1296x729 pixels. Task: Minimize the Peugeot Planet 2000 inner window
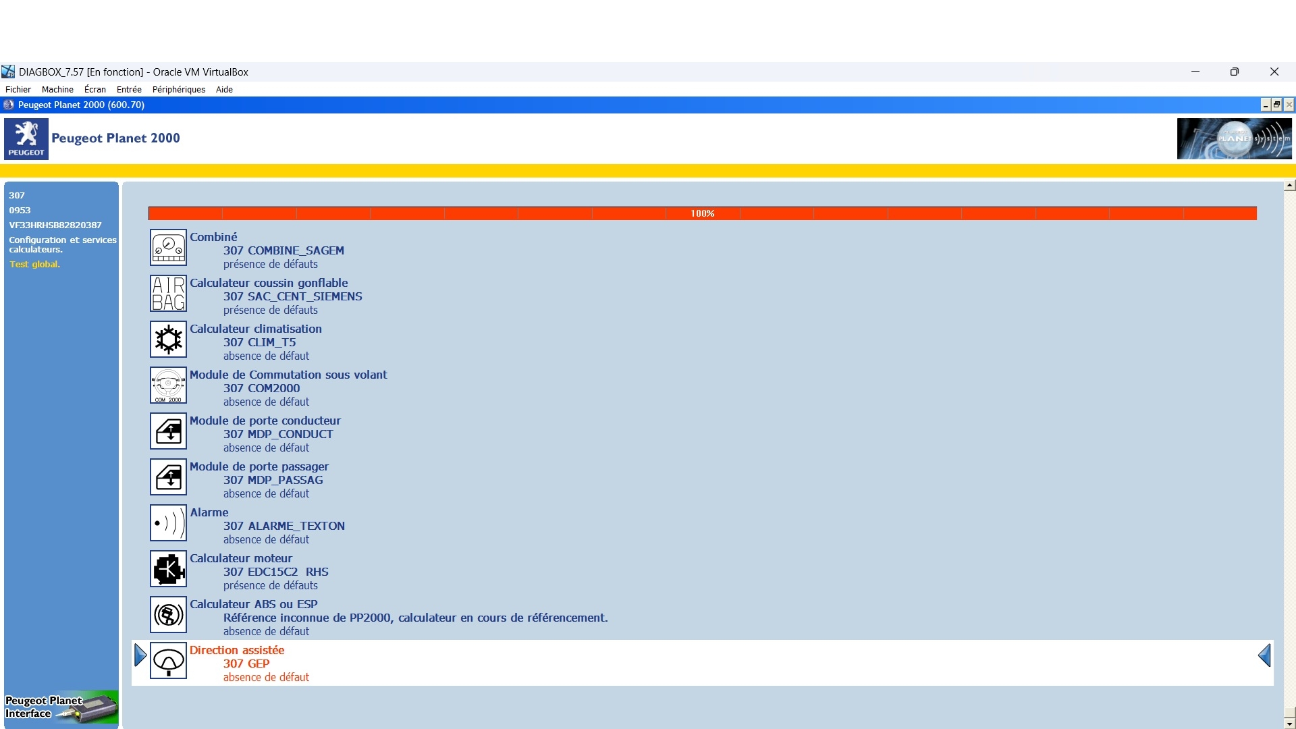tap(1266, 105)
